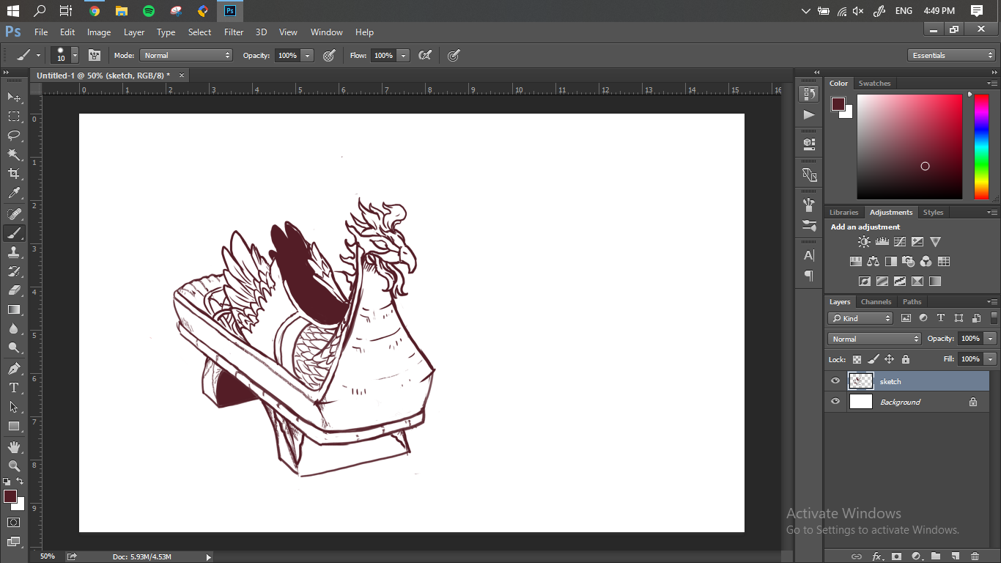Open the brush Mode dropdown
The width and height of the screenshot is (1001, 563).
click(x=186, y=56)
